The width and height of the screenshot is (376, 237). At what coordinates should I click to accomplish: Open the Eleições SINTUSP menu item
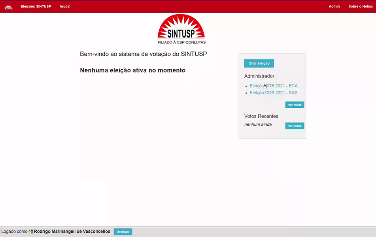36,7
